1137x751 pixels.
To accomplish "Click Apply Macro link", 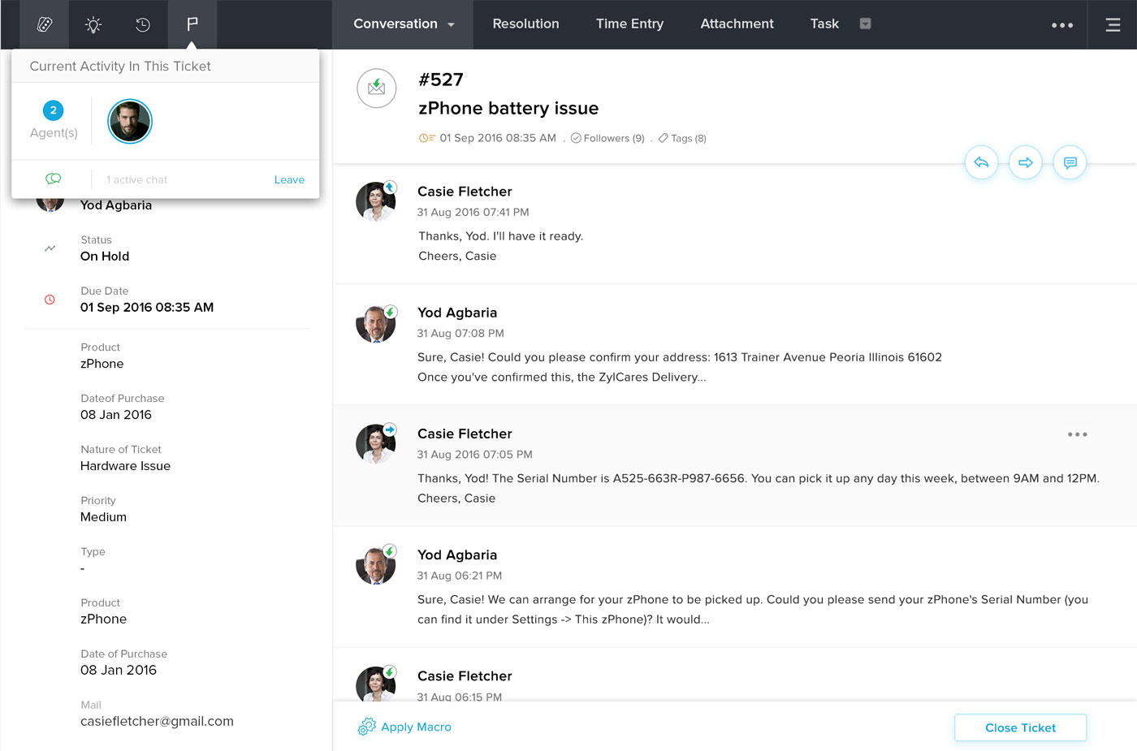I will (415, 727).
